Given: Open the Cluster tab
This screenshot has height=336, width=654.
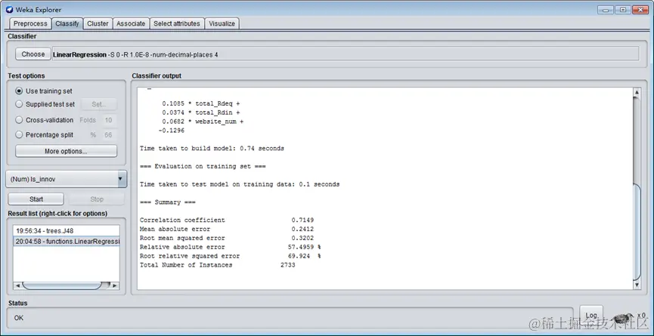Looking at the screenshot, I should click(98, 23).
